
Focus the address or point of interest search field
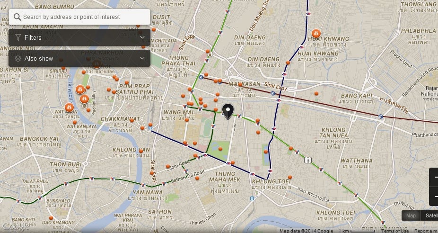pos(79,17)
